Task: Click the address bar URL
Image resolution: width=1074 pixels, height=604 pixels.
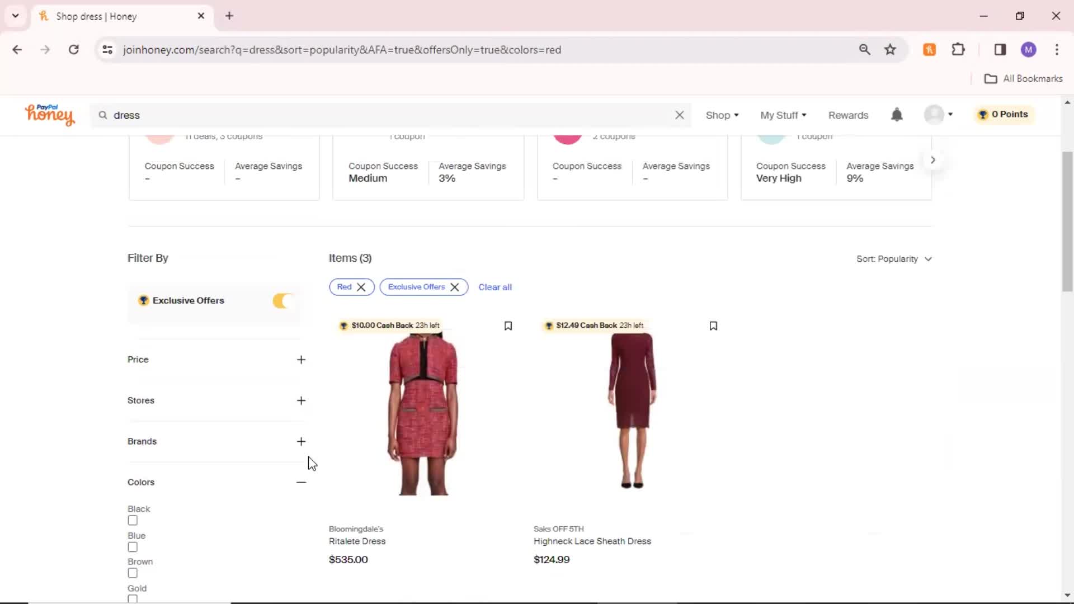Action: click(x=342, y=50)
